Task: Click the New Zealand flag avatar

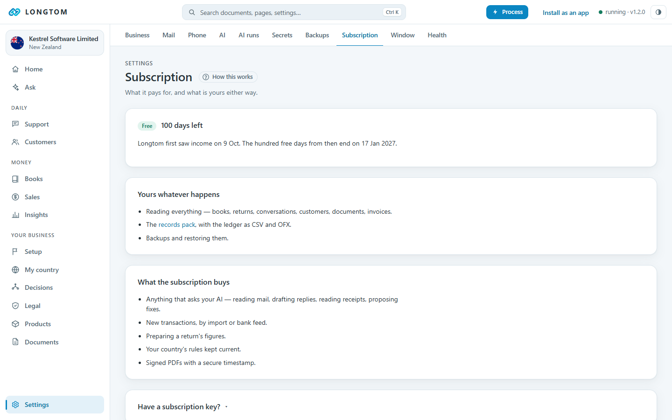Action: coord(17,43)
